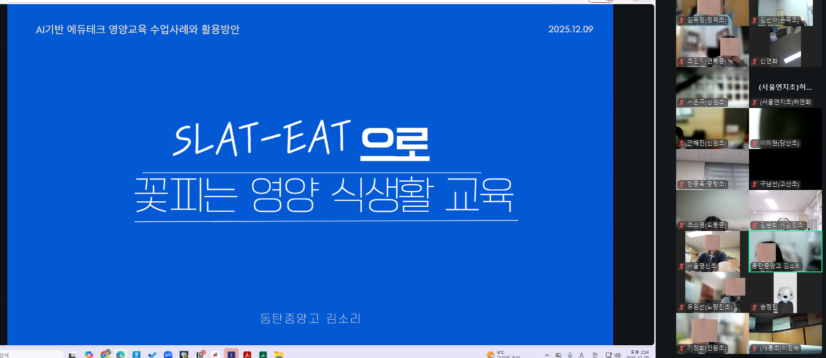Select the 동탄중앙고 김소리 speaker video tile
The width and height of the screenshot is (826, 358).
click(x=785, y=251)
